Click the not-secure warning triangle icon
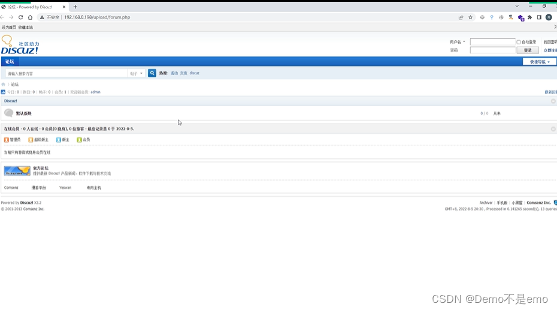 pos(42,17)
